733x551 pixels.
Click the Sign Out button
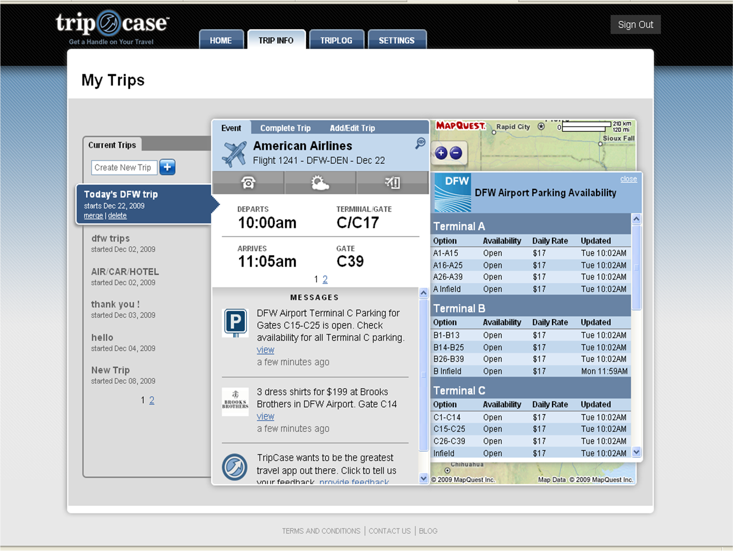pos(635,25)
